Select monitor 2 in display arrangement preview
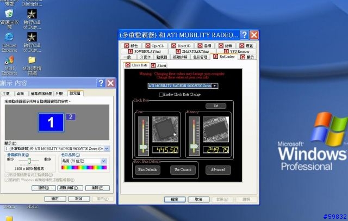Screen dimensions: 348x221 (71, 116)
